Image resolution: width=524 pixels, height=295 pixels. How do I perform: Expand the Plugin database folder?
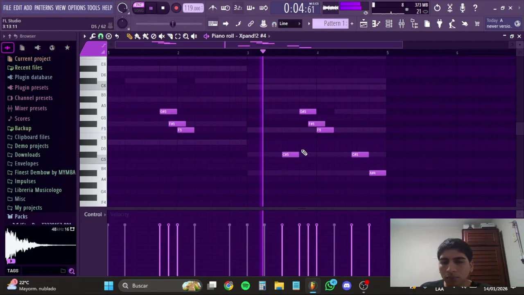34,77
